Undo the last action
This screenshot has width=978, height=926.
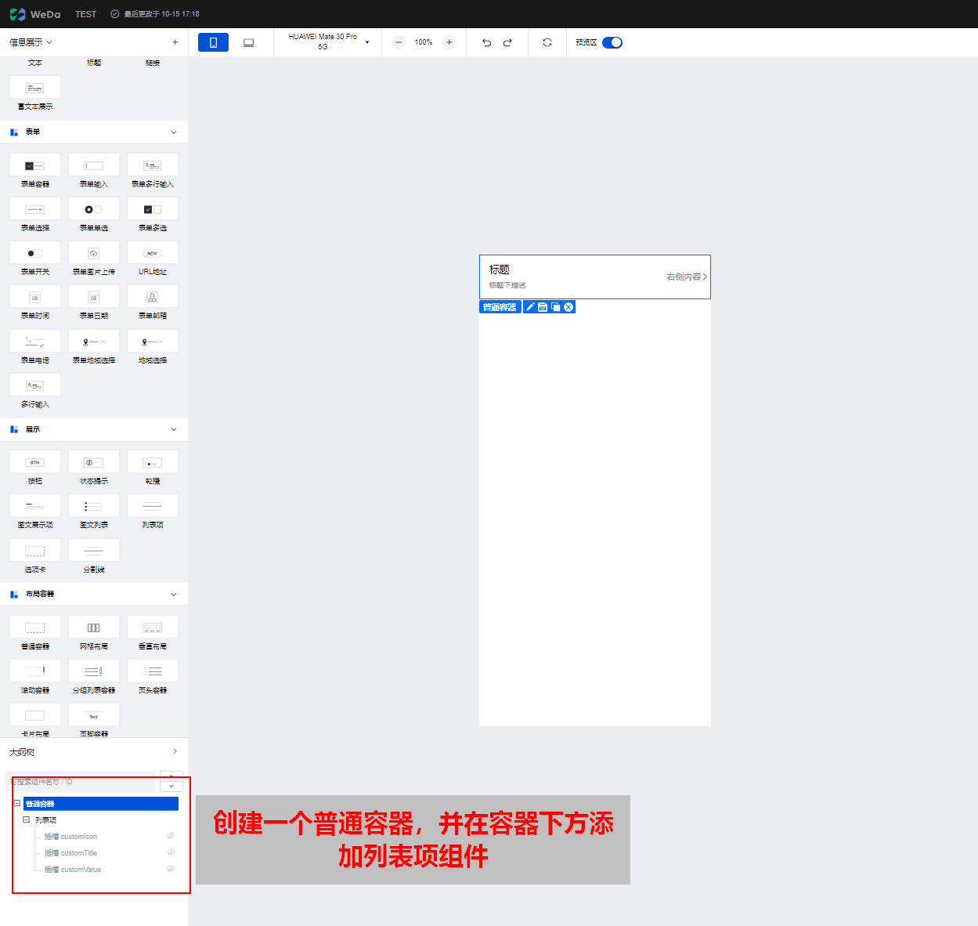click(486, 42)
